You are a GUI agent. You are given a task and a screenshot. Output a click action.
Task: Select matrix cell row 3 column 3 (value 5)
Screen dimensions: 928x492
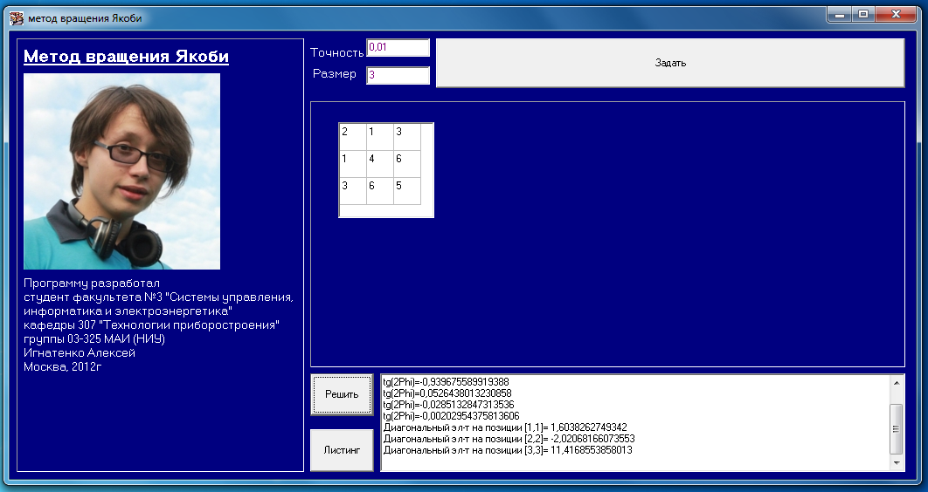tap(407, 191)
